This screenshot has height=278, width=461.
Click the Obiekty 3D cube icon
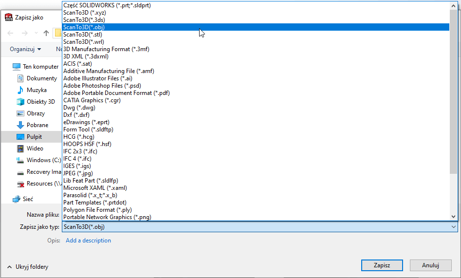(20, 102)
